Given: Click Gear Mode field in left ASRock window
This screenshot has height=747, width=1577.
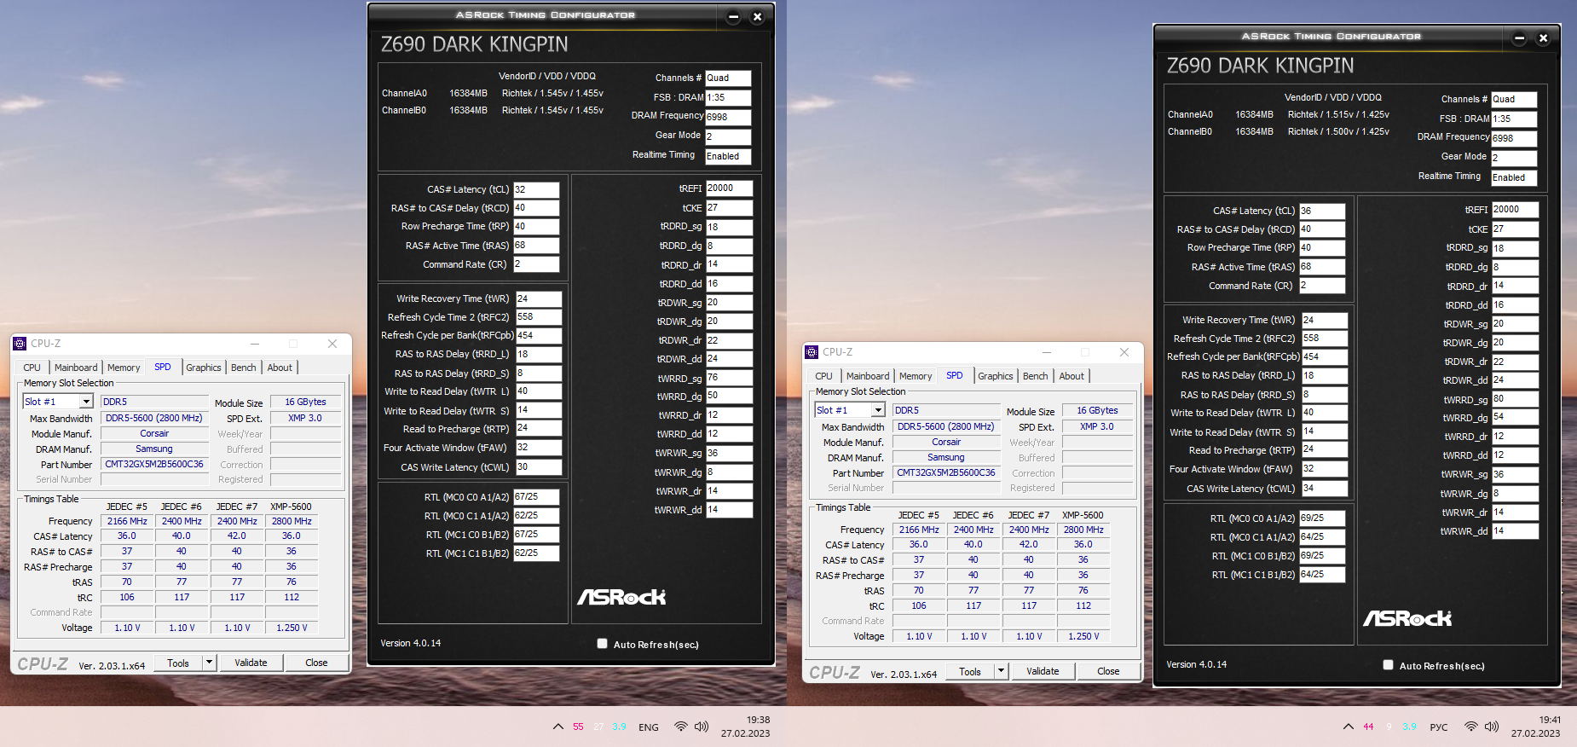Looking at the screenshot, I should click(x=728, y=136).
